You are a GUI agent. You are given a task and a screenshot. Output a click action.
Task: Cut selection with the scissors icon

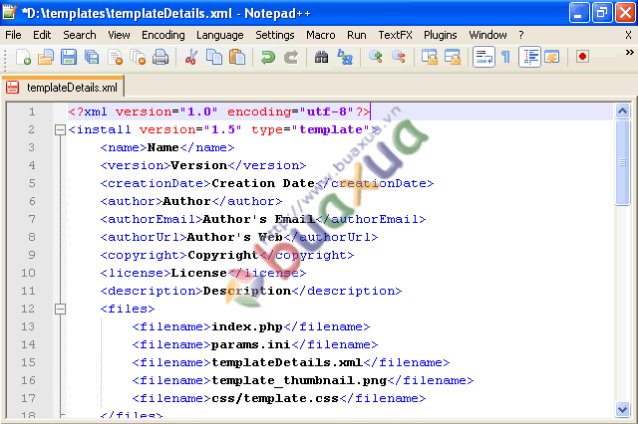(x=190, y=57)
